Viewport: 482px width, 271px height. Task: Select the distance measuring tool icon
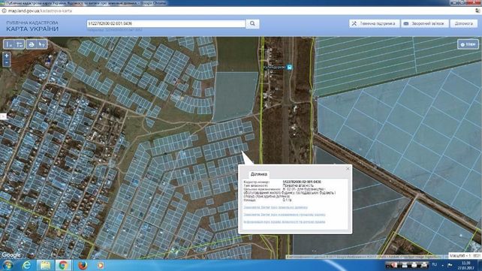[9, 44]
